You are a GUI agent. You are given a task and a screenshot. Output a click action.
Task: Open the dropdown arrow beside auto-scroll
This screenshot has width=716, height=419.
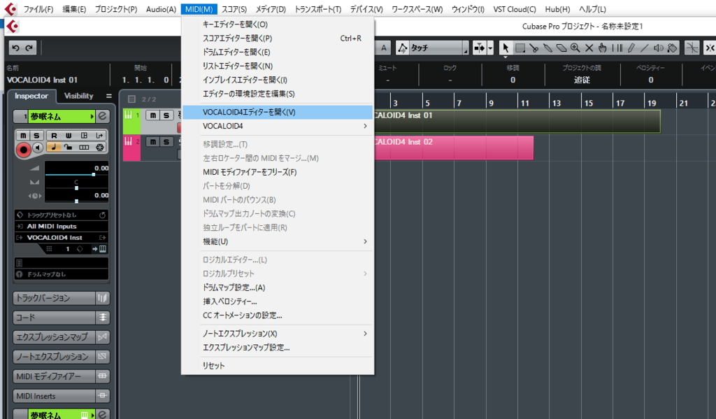[x=490, y=48]
